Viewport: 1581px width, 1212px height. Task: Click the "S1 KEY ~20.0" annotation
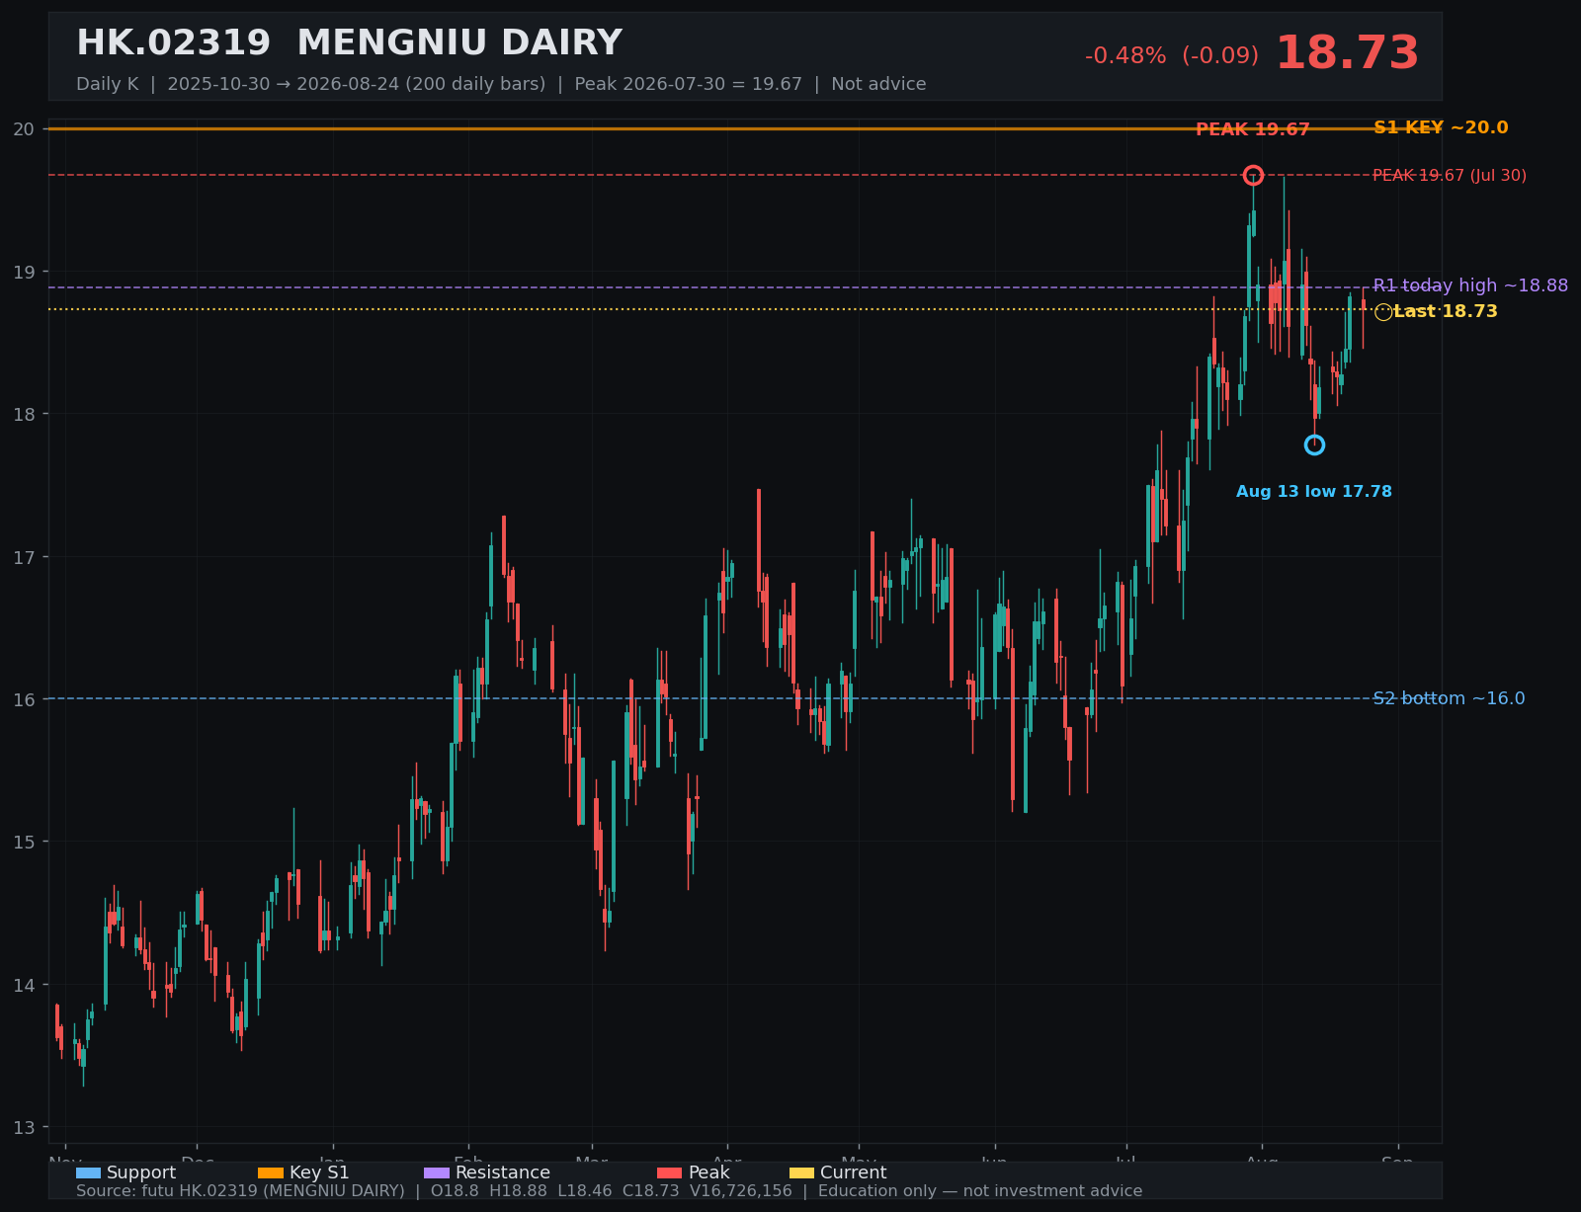pos(1441,127)
